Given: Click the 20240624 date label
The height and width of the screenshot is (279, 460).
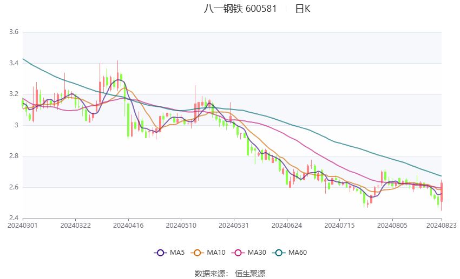Looking at the screenshot, I should [x=287, y=226].
